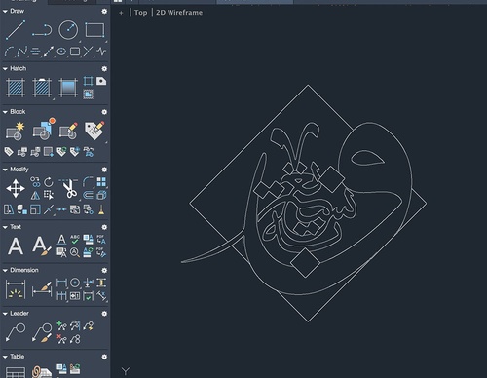Open the Block section gear settings
Viewport: 487px width, 378px height.
coord(104,112)
